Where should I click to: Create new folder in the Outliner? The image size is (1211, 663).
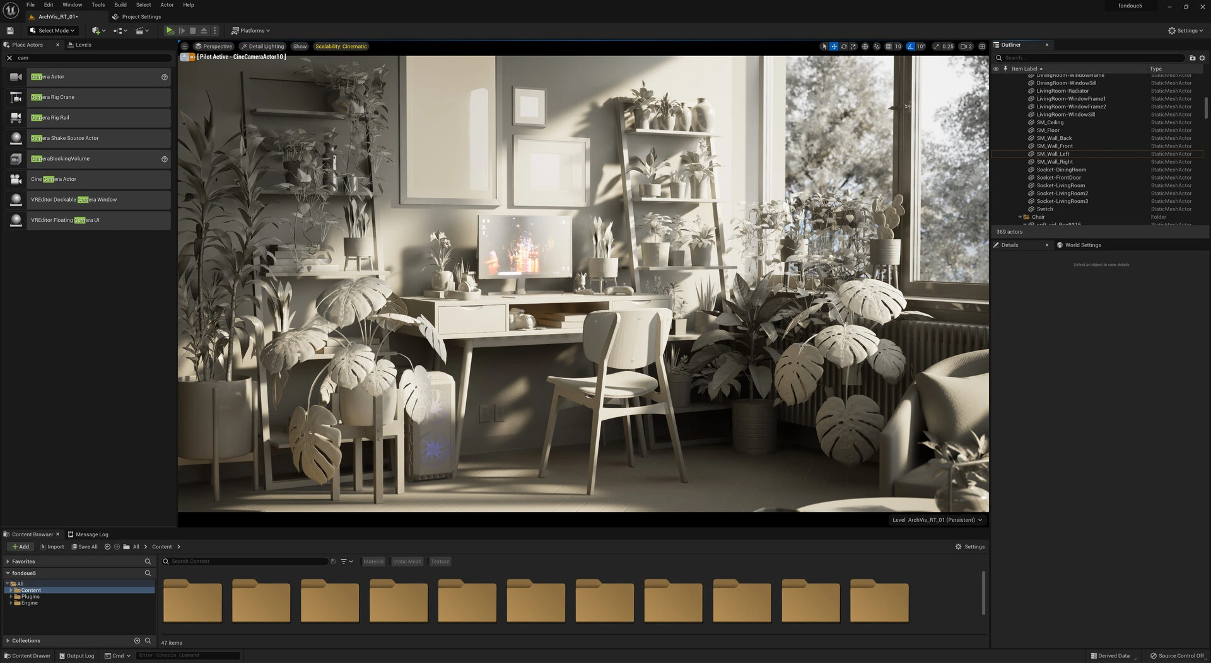(x=1192, y=58)
